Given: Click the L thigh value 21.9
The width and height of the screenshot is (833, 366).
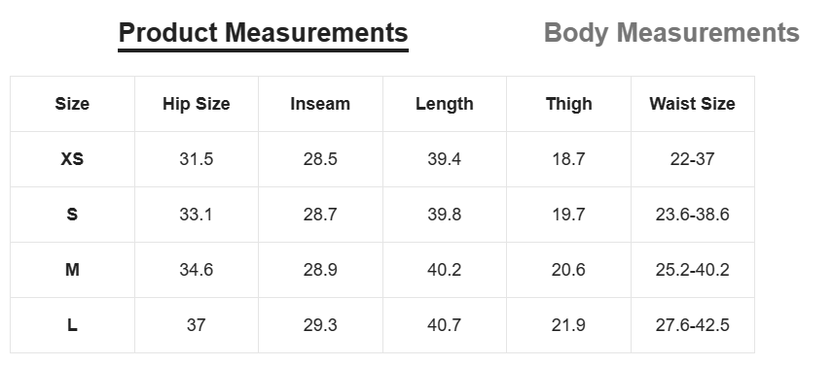Looking at the screenshot, I should click(x=568, y=325).
